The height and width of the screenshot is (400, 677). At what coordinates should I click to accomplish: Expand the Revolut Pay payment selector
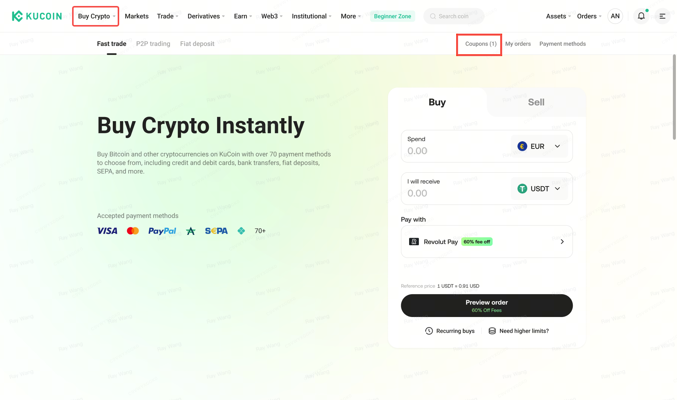point(562,241)
